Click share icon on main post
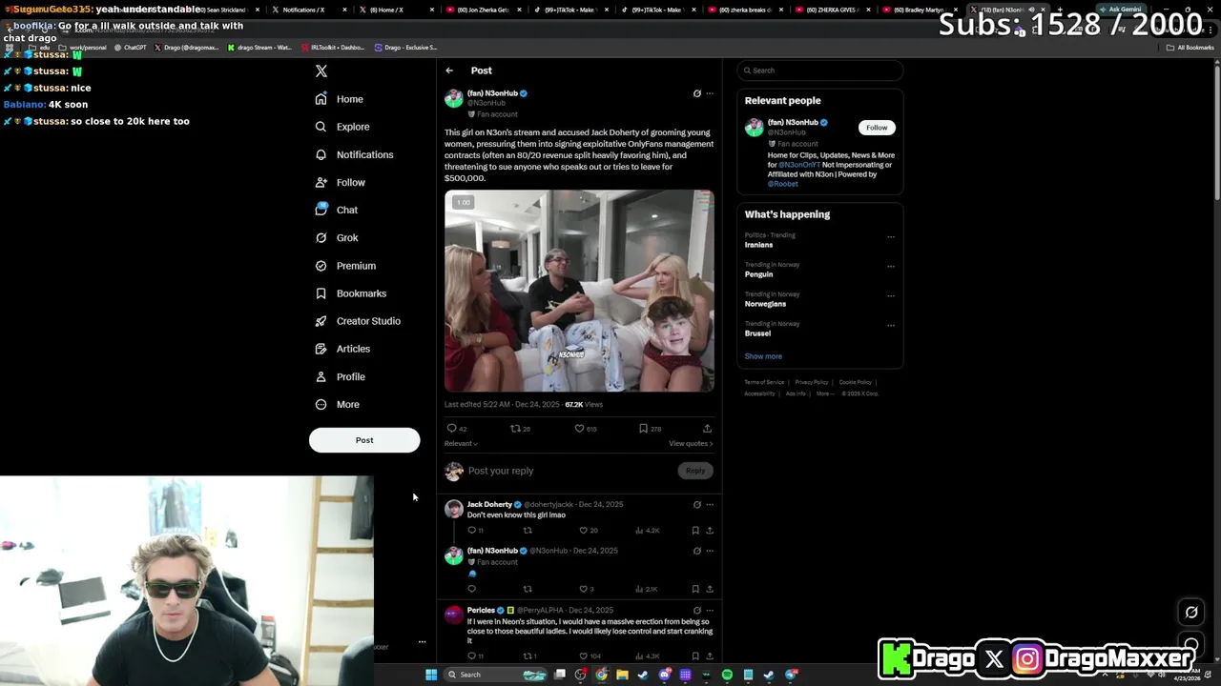 coord(707,429)
